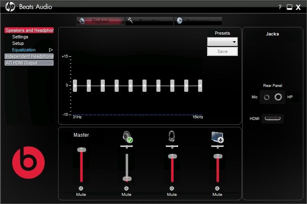Image resolution: width=307 pixels, height=204 pixels.
Task: Toggle Master mute
Action: point(81,188)
